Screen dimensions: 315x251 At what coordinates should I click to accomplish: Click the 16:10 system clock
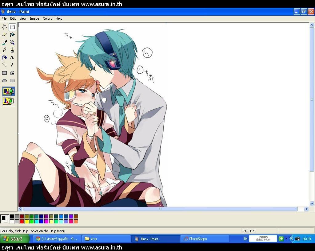pyautogui.click(x=307, y=239)
